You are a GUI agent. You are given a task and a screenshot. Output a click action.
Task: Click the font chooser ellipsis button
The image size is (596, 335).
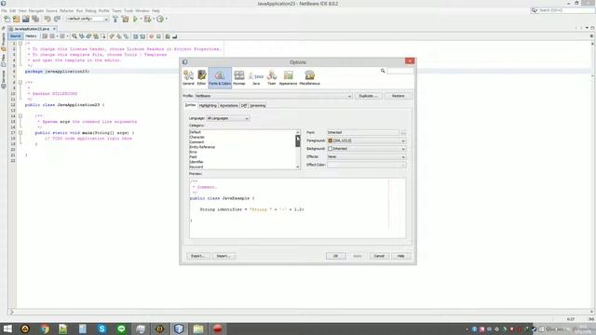tap(403, 132)
